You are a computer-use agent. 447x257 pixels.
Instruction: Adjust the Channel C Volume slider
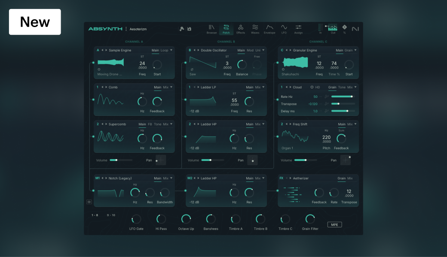[x=306, y=160]
